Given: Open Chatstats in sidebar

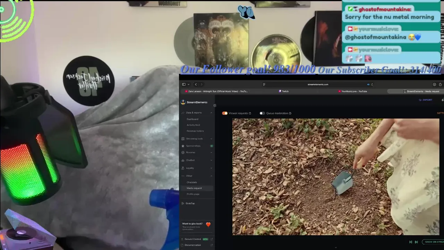Looking at the screenshot, I should pyautogui.click(x=192, y=182).
